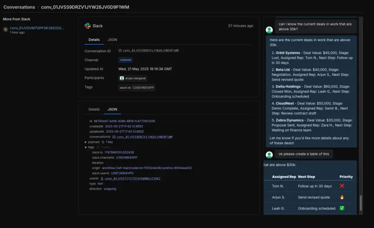Click the chat panel vertical scrollbar thumb
The image size is (374, 228).
[x=361, y=203]
